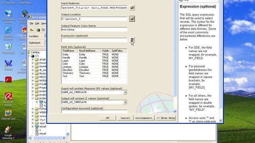Click Catalog tree scrollbar left arrow
The image size is (255, 143).
(x=30, y=138)
